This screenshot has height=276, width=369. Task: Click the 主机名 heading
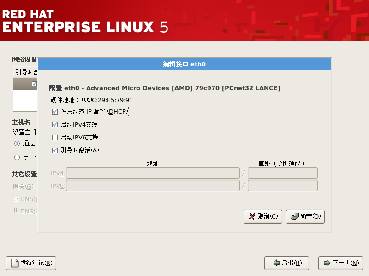pos(21,122)
